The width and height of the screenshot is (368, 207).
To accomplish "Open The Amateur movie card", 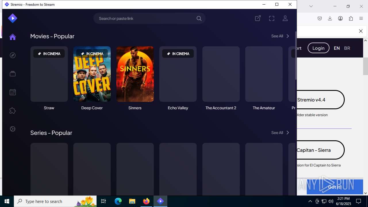I will [x=264, y=74].
